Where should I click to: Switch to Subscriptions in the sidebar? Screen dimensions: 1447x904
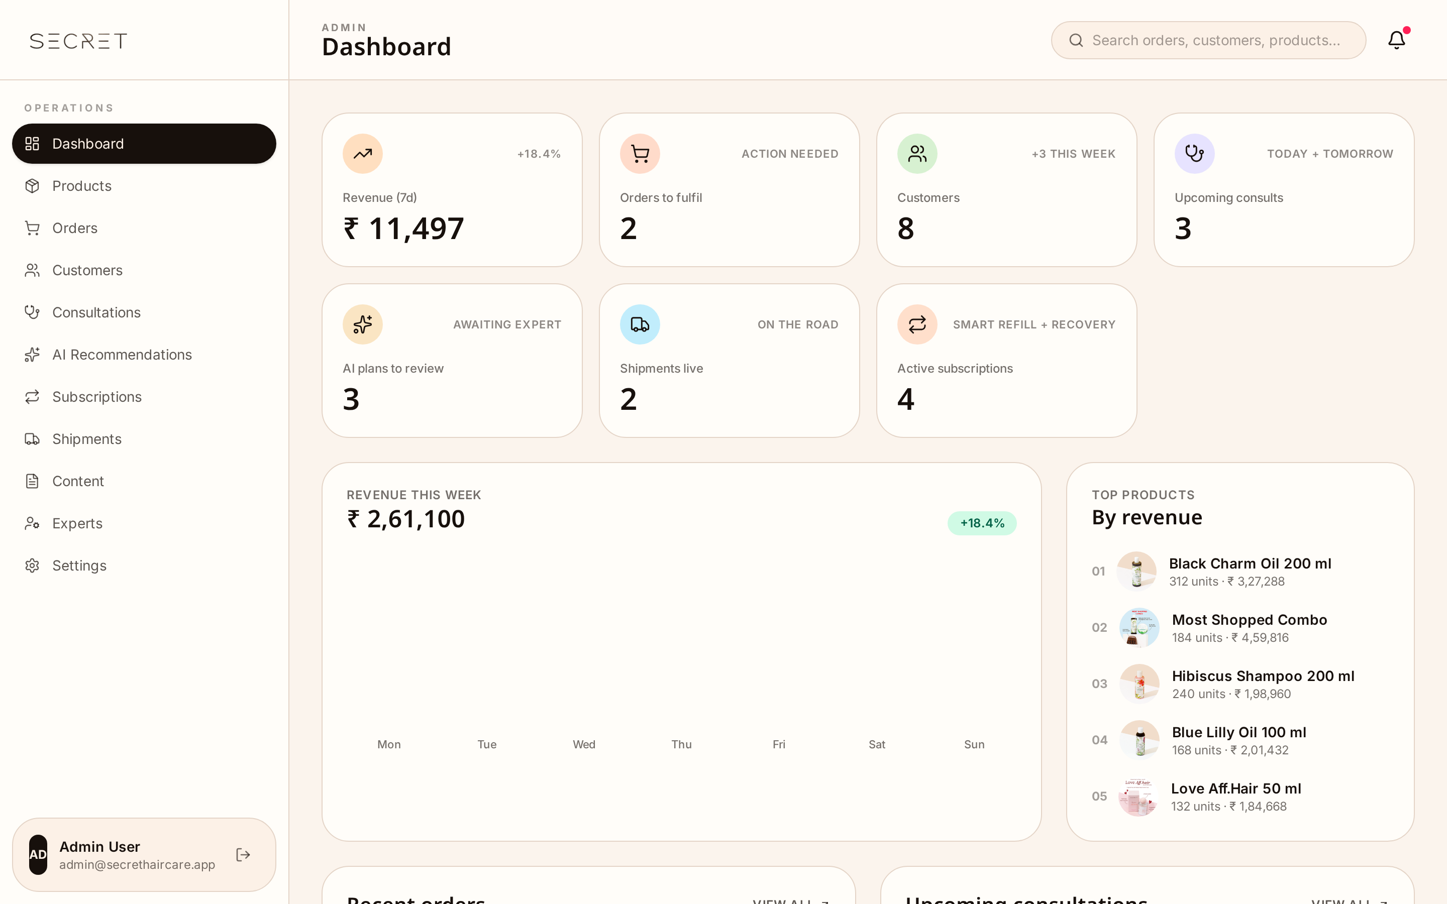144,397
